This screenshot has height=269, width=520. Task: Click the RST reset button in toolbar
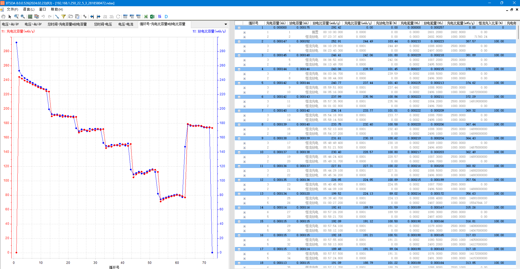(x=30, y=17)
